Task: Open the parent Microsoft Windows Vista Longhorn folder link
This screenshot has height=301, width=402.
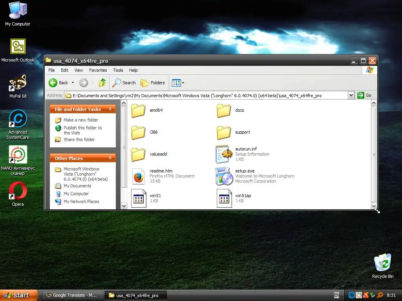Action: click(x=85, y=174)
